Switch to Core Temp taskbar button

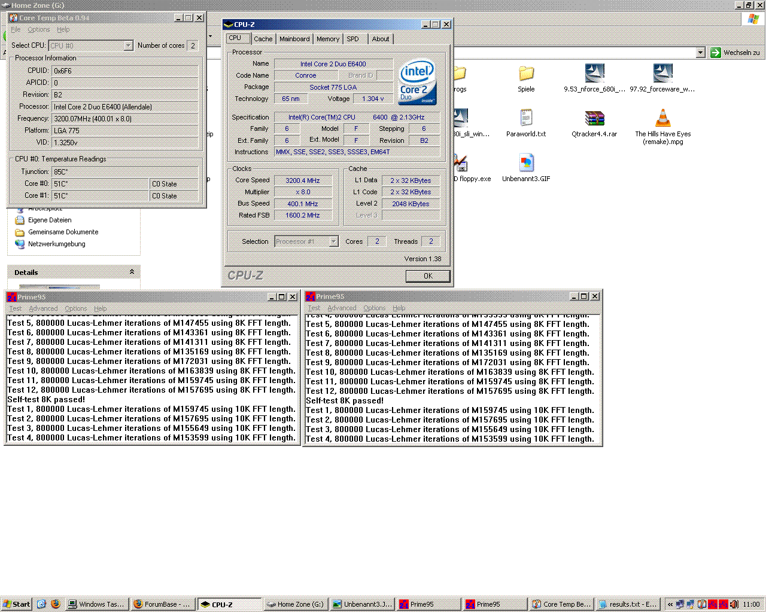point(561,604)
